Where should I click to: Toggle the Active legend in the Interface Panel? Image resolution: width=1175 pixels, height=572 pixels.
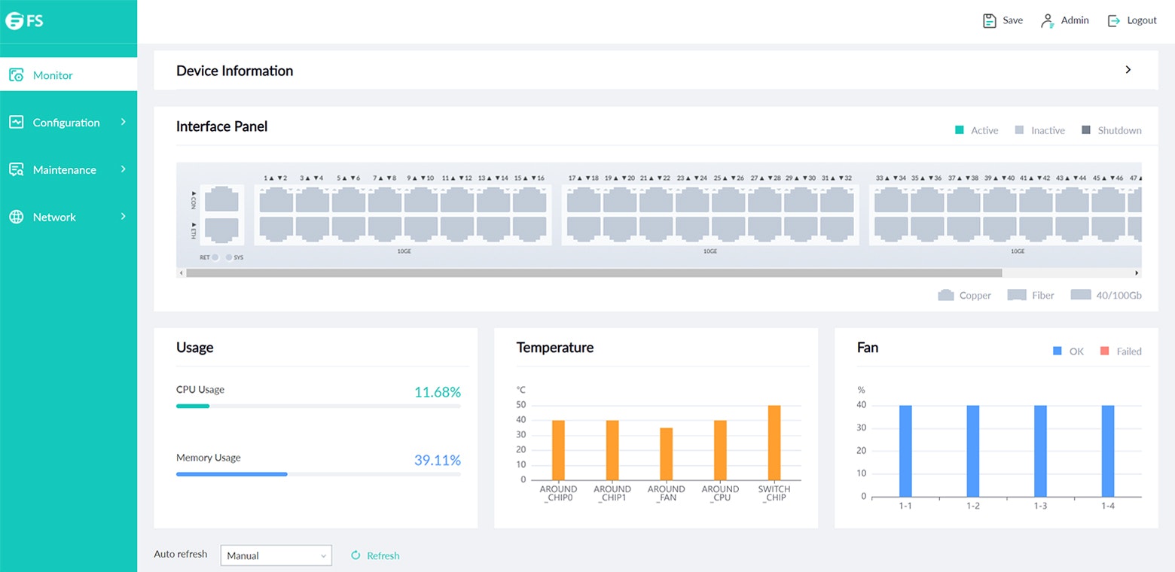pyautogui.click(x=976, y=129)
